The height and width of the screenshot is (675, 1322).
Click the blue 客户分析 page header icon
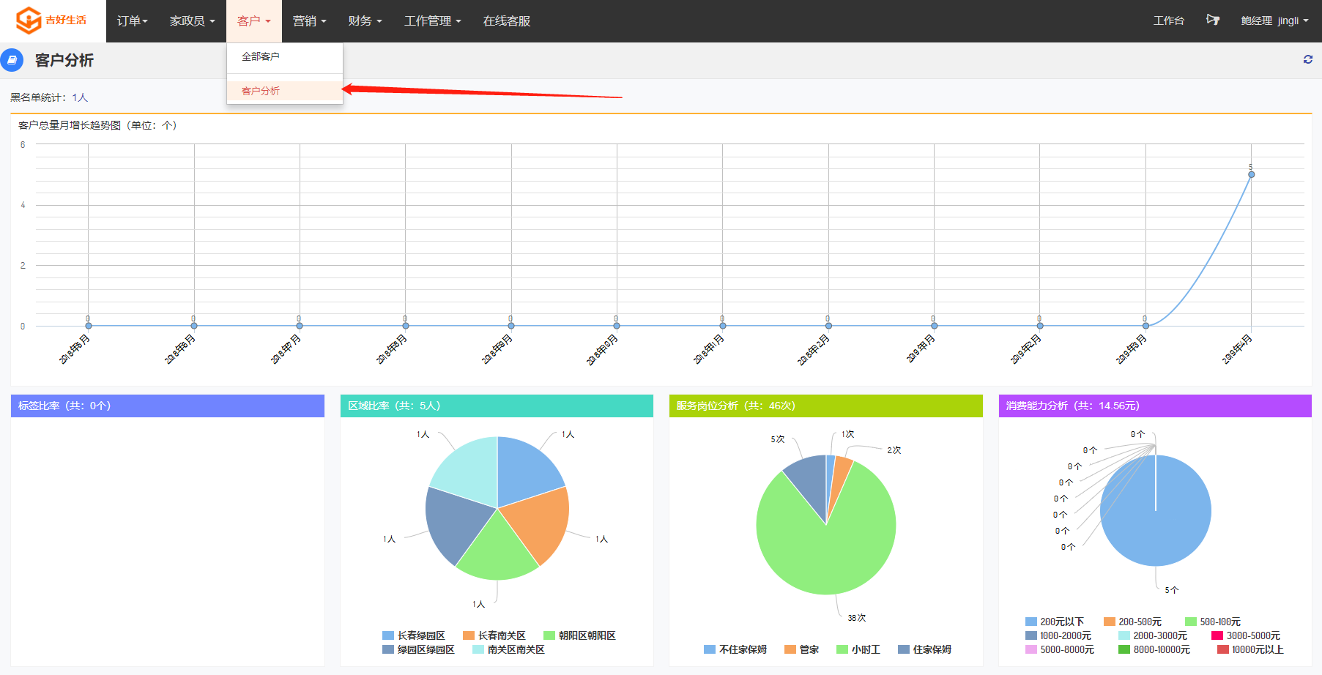coord(12,60)
